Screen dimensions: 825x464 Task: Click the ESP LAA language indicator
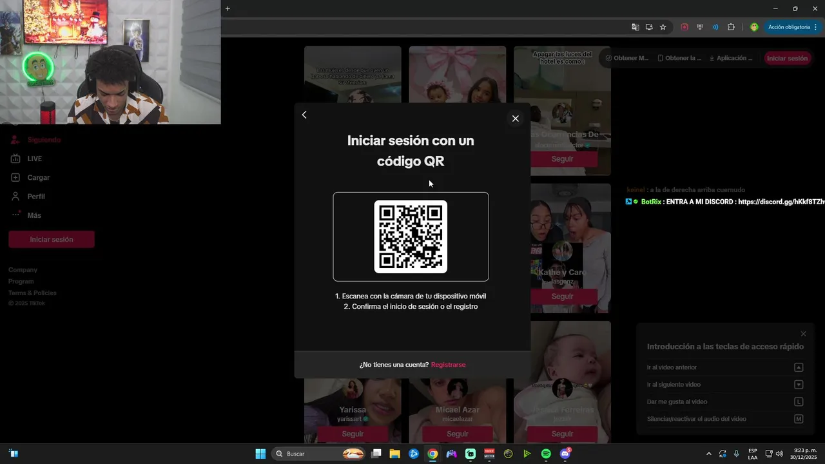(x=753, y=454)
